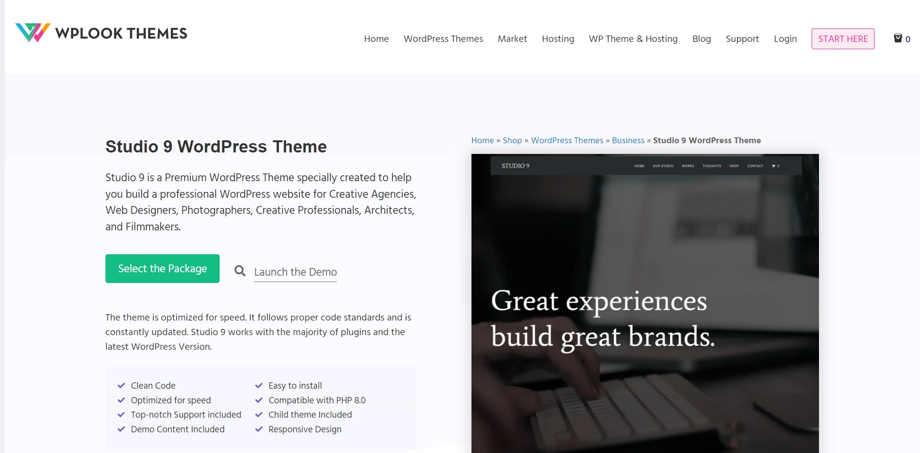Click the Business breadcrumb link
The height and width of the screenshot is (453, 920).
[628, 140]
